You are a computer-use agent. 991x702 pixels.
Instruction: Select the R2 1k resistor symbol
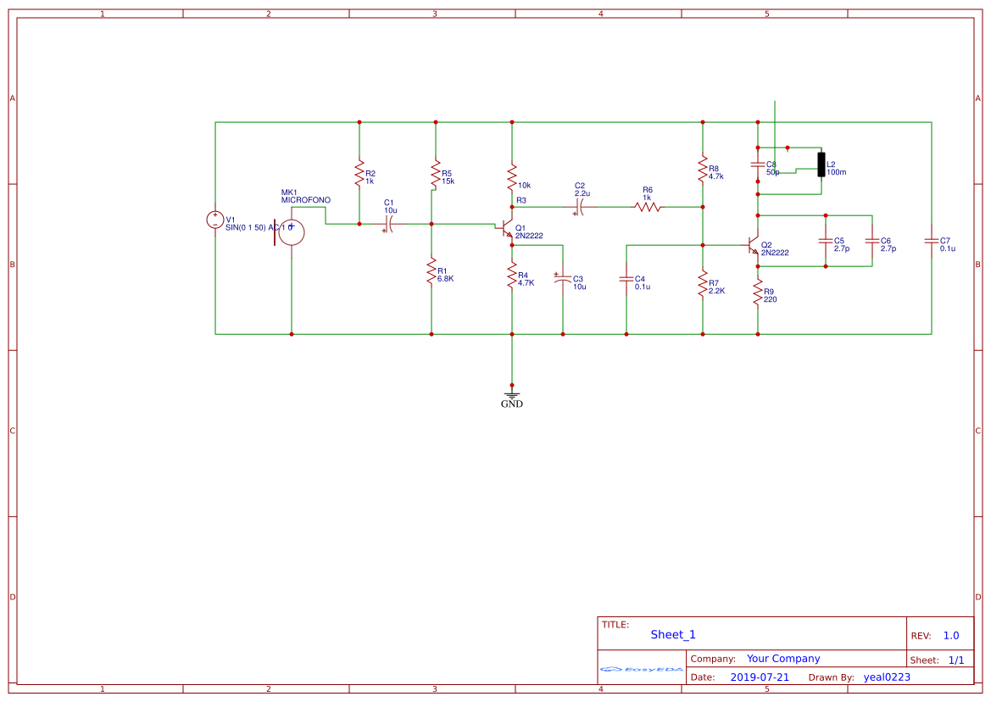pos(359,172)
